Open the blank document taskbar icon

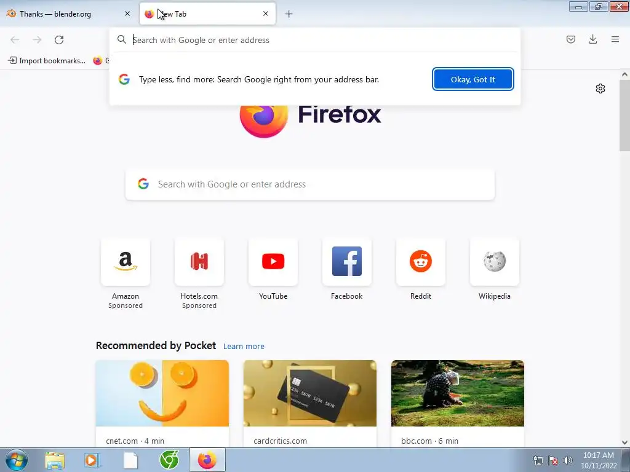coord(130,460)
